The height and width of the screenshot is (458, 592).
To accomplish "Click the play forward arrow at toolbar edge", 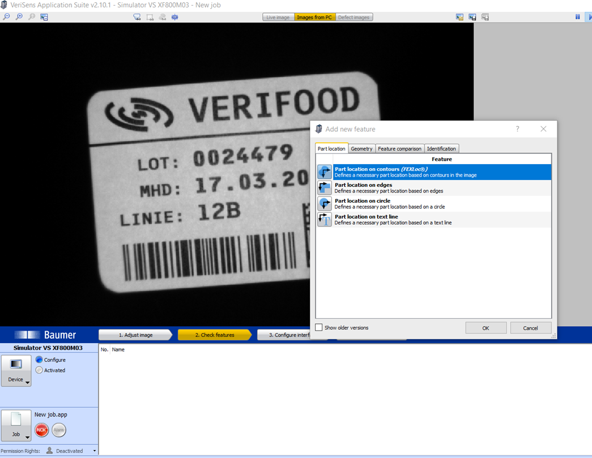I will point(589,17).
